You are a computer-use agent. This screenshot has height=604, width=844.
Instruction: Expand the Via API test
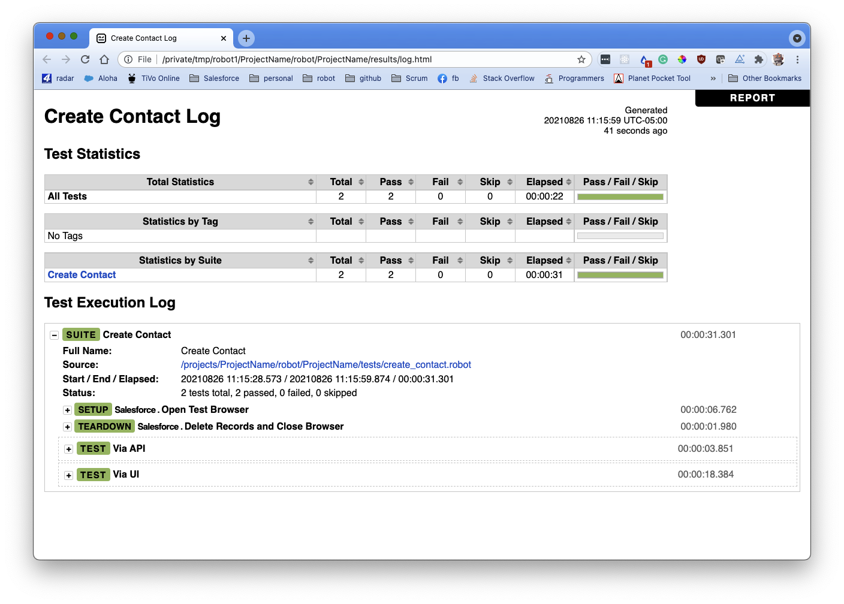[x=69, y=449]
